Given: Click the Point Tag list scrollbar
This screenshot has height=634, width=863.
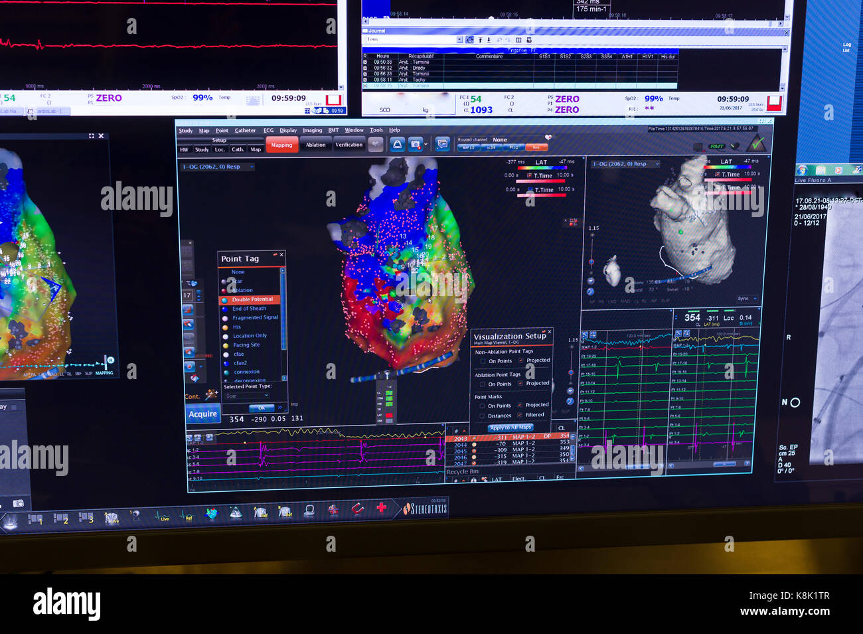Looking at the screenshot, I should (283, 323).
